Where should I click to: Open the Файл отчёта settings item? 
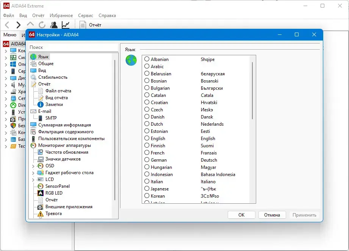point(58,91)
